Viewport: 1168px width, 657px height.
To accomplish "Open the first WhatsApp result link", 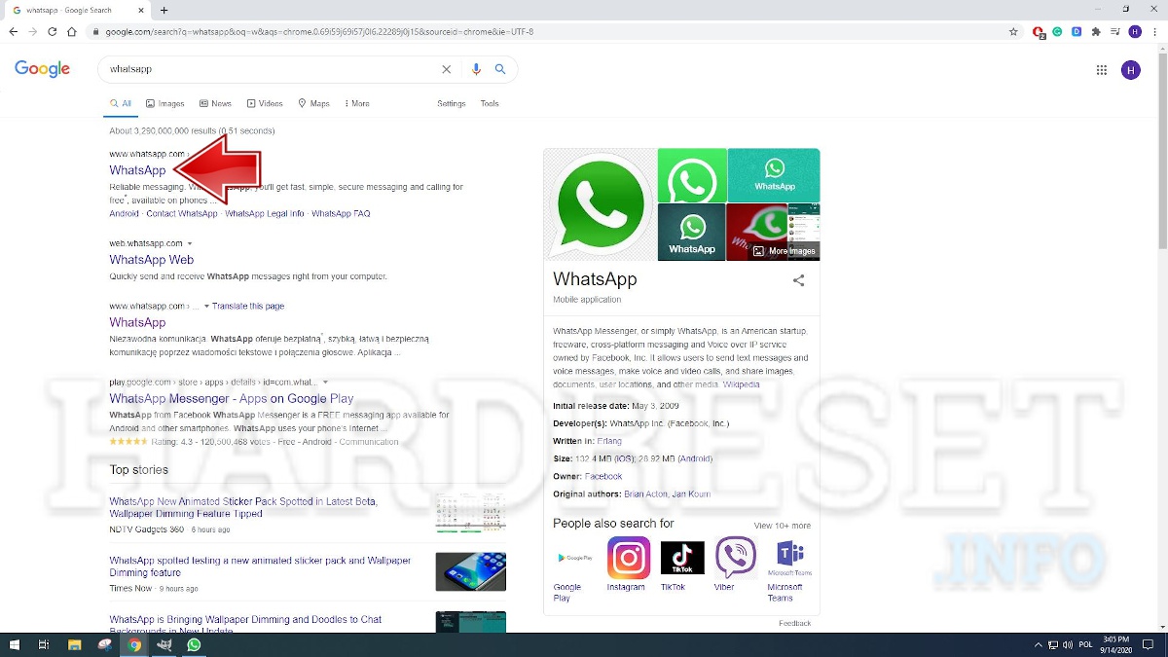I will pos(137,170).
